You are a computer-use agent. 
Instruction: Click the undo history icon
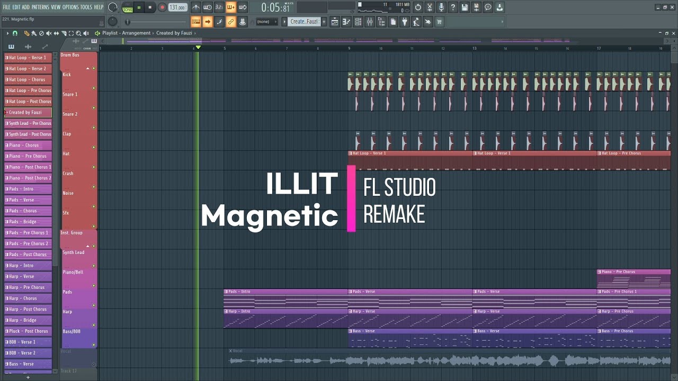418,7
